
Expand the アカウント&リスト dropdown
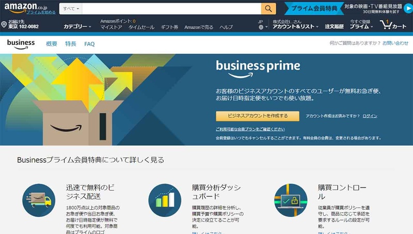point(295,26)
